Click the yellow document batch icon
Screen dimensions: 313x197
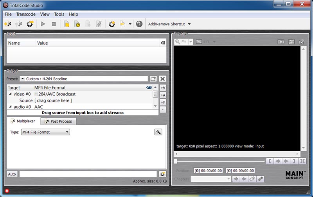pos(67,24)
